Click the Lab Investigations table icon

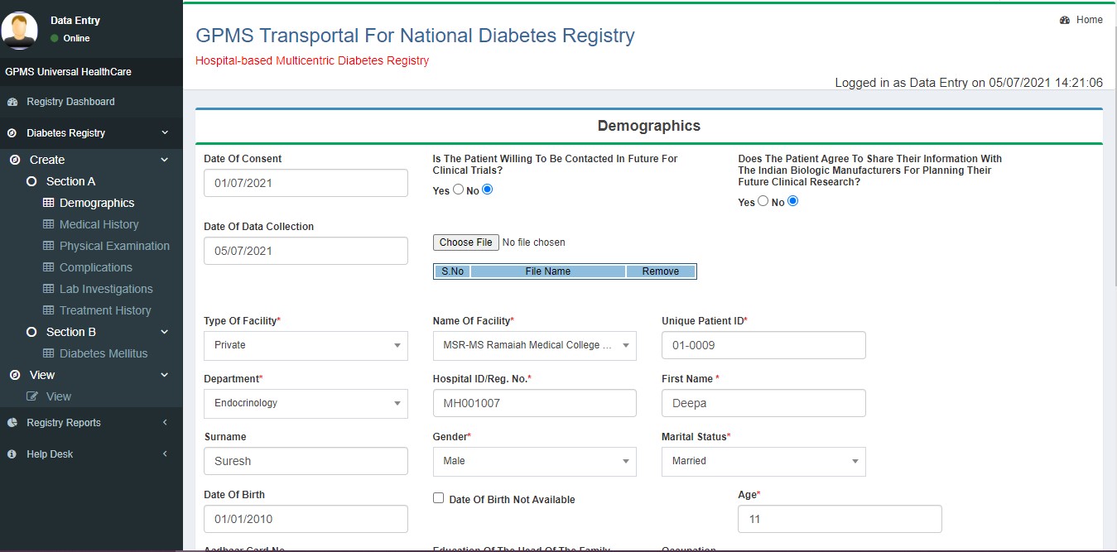49,289
